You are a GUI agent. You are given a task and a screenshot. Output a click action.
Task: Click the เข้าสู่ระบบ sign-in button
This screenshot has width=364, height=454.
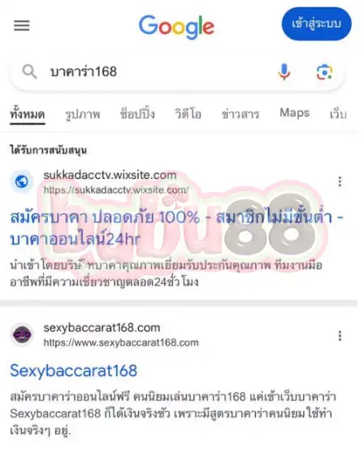click(316, 24)
